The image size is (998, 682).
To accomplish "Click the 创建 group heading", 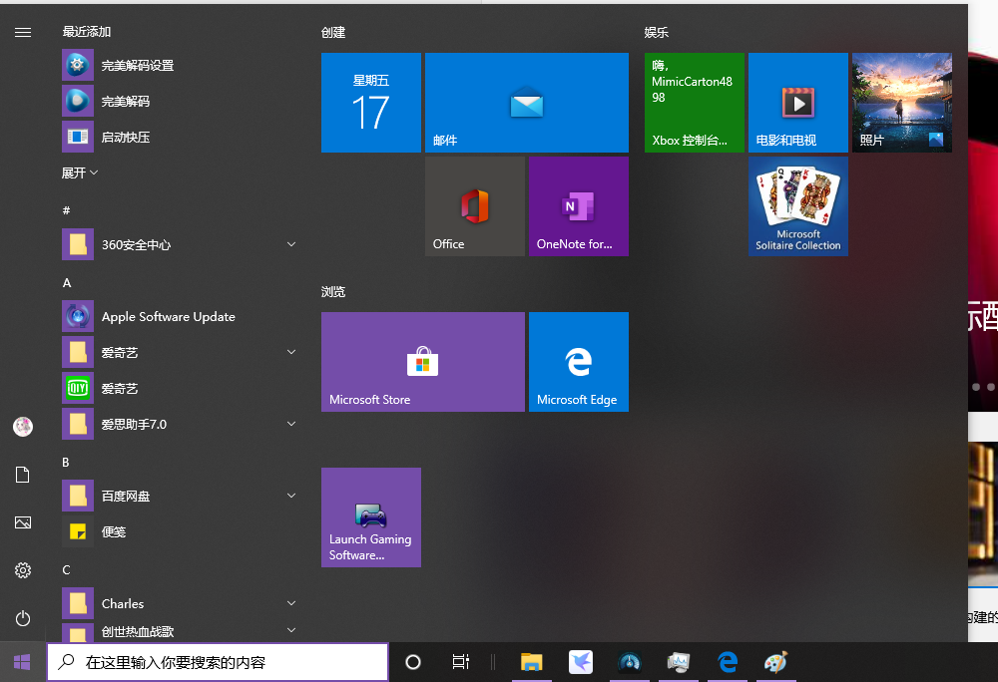I will (x=333, y=33).
